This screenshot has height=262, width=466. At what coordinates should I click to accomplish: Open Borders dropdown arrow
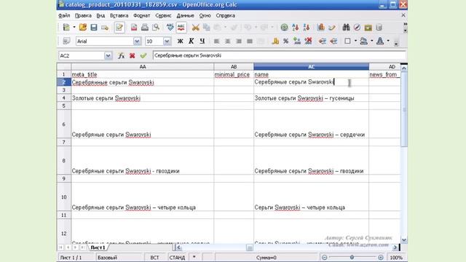(x=355, y=41)
